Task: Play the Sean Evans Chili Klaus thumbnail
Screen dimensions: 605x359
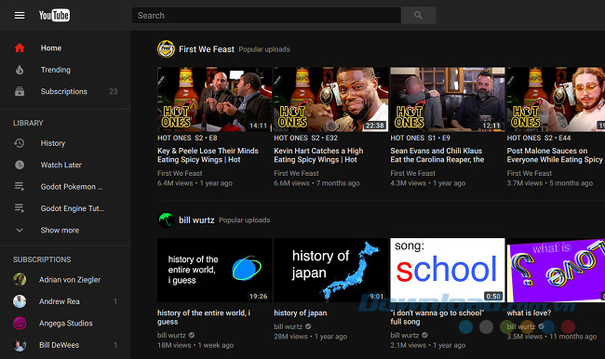Action: 448,100
